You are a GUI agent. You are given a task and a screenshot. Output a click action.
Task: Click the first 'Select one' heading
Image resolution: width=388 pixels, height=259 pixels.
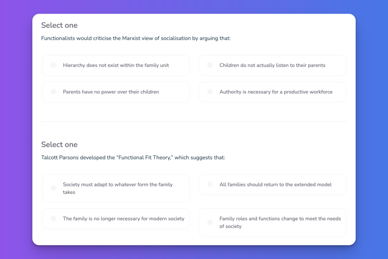(59, 25)
